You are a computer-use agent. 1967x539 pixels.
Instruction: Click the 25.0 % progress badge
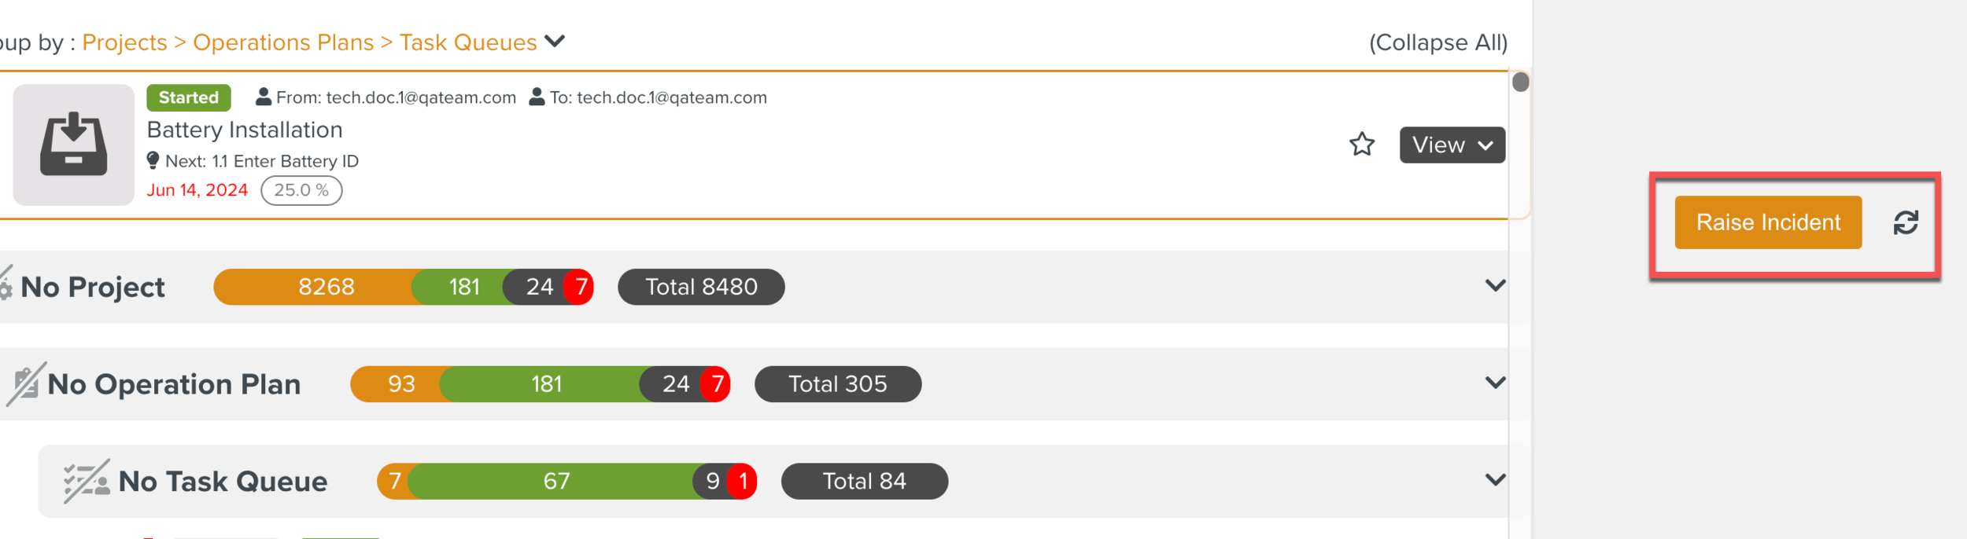pyautogui.click(x=301, y=190)
